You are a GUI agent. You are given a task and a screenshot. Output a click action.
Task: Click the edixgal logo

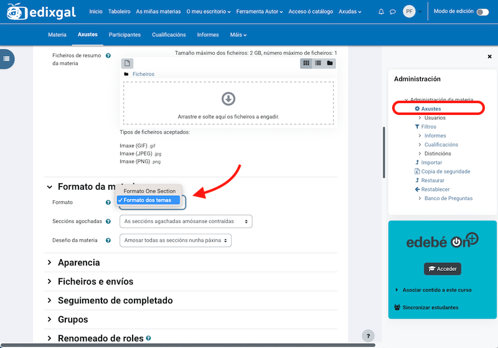(x=41, y=12)
